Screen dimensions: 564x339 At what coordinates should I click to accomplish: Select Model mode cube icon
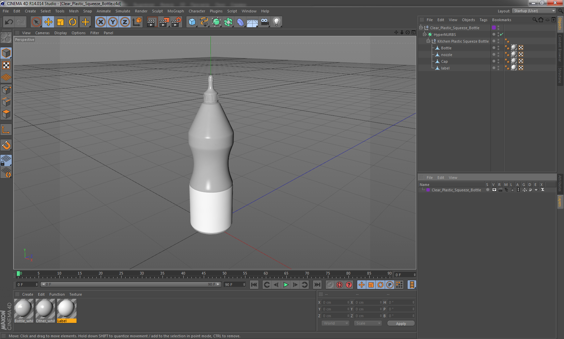pos(6,53)
